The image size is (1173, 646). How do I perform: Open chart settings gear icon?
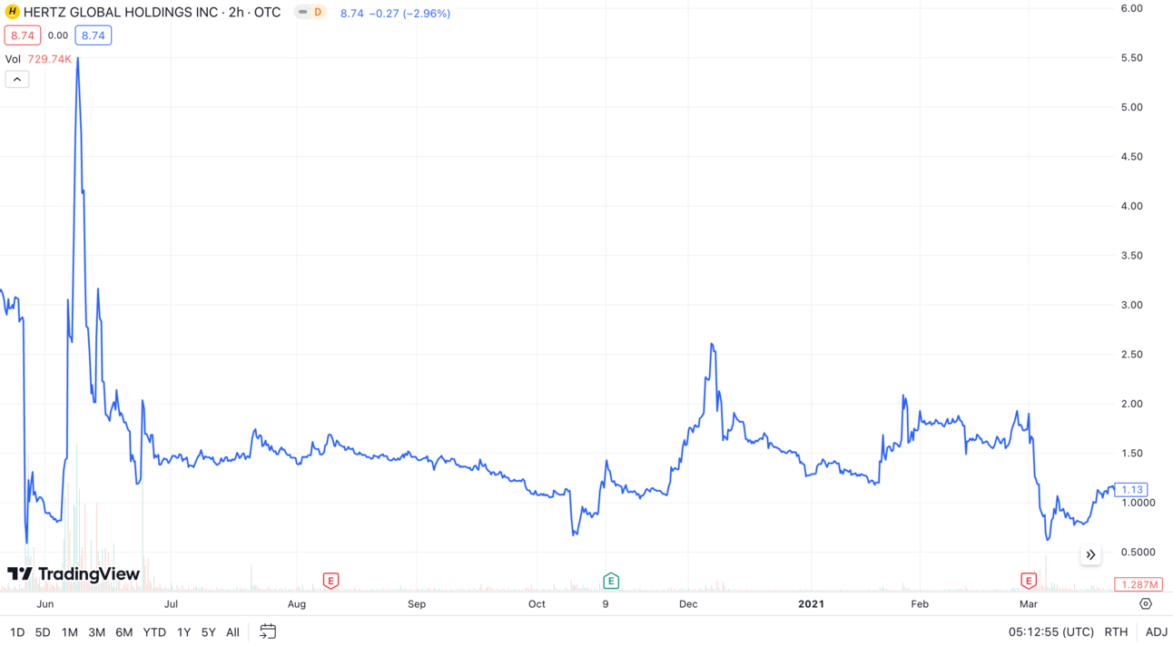tap(1146, 603)
